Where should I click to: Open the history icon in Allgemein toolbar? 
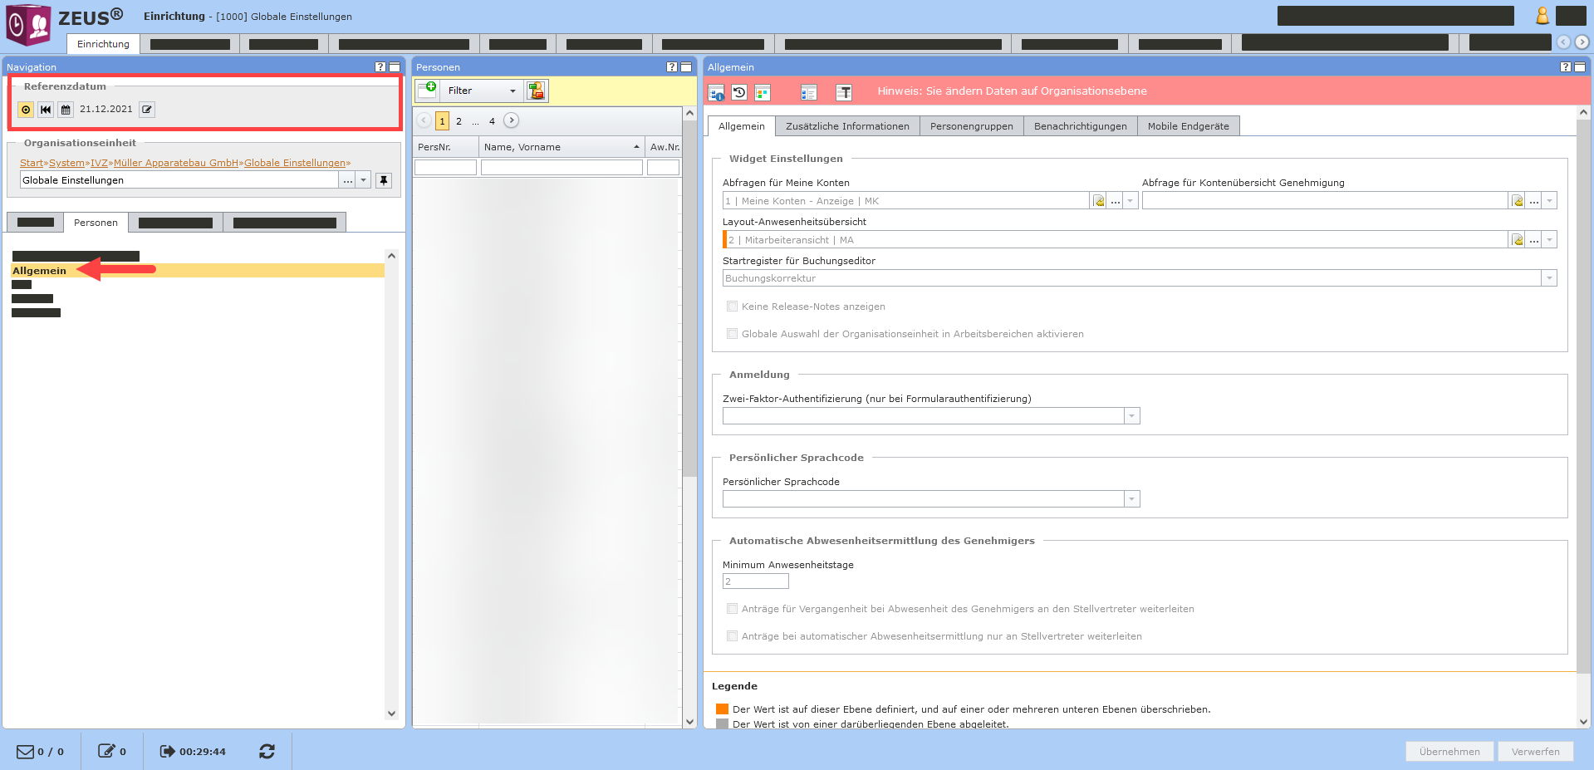click(x=739, y=92)
